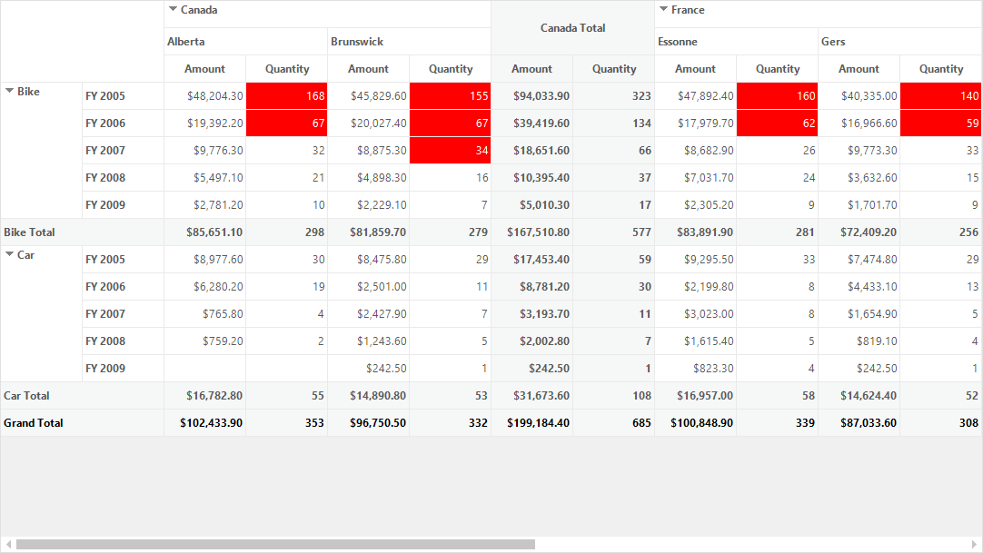Click the $100,848.90 Grand Total cell

tap(695, 423)
